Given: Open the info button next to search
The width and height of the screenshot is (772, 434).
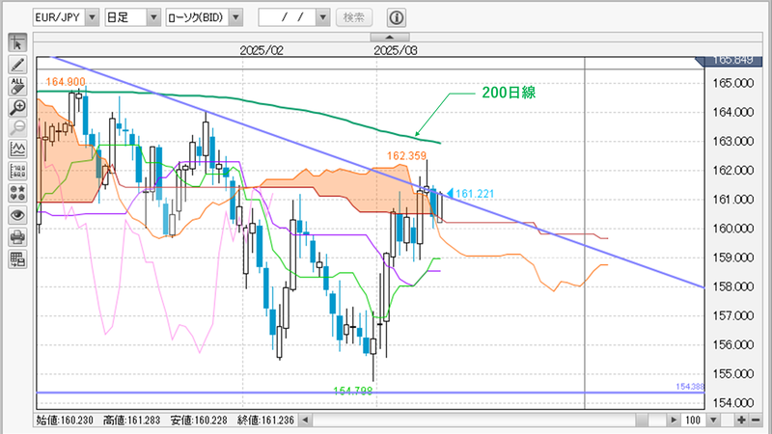Looking at the screenshot, I should tap(397, 17).
